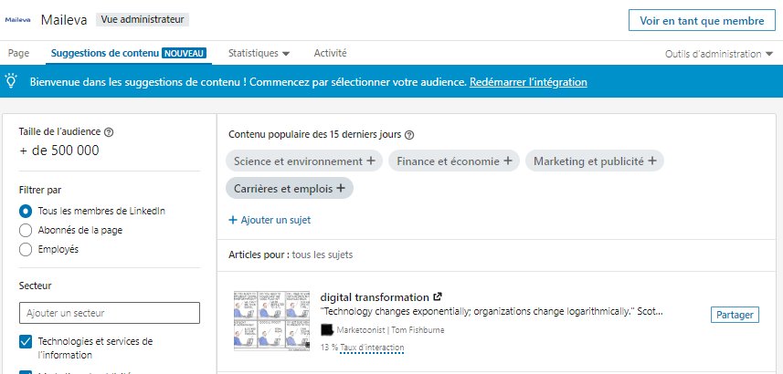Screen dimensions: 783x374
Task: Click the '+ de 500 000' audience size
Action: tap(58, 151)
